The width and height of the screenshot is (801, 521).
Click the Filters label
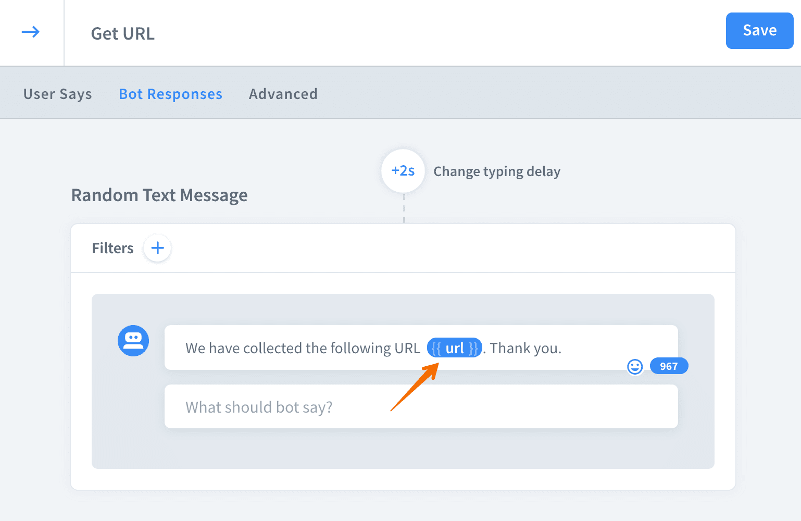tap(112, 248)
